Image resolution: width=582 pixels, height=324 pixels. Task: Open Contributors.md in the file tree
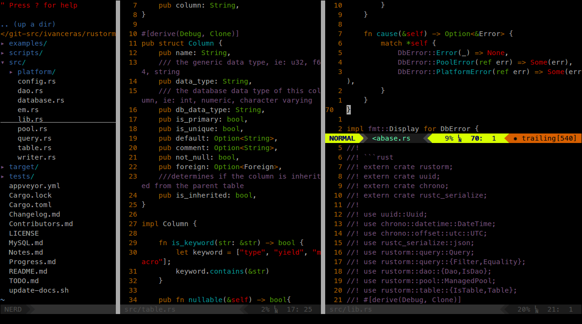coord(41,224)
